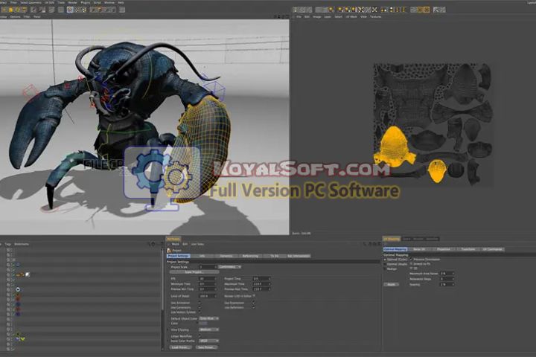This screenshot has height=357, width=536.
Task: Click the highlighted blue tool in top toolbar
Action: pos(70,10)
